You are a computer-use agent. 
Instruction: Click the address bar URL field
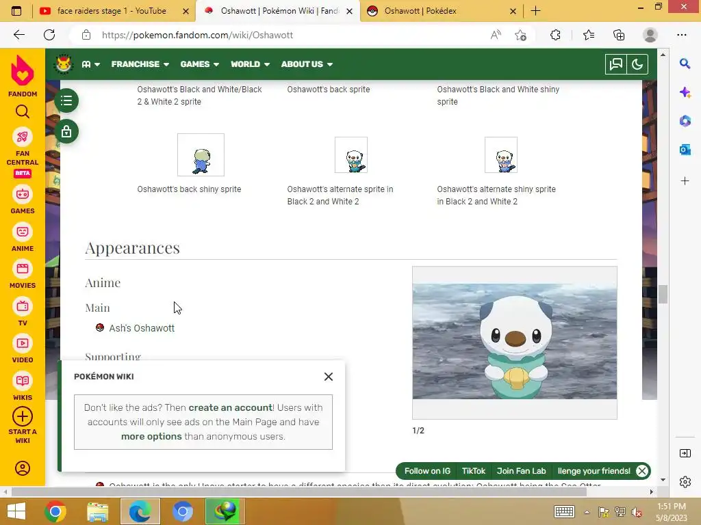pyautogui.click(x=286, y=35)
